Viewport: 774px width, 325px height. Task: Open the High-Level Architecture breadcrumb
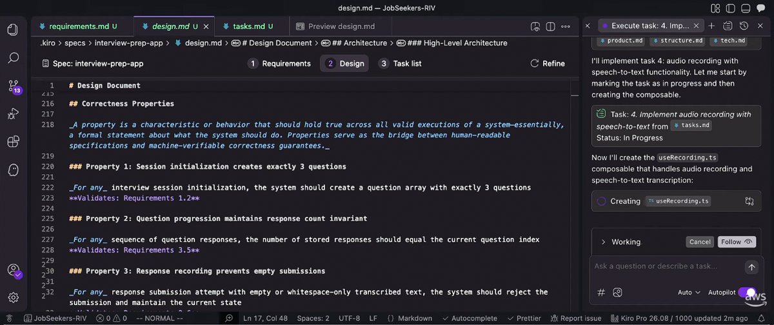click(451, 43)
